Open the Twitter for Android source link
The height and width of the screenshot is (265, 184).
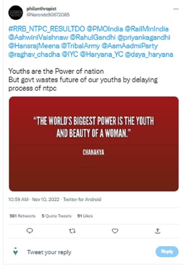point(82,199)
